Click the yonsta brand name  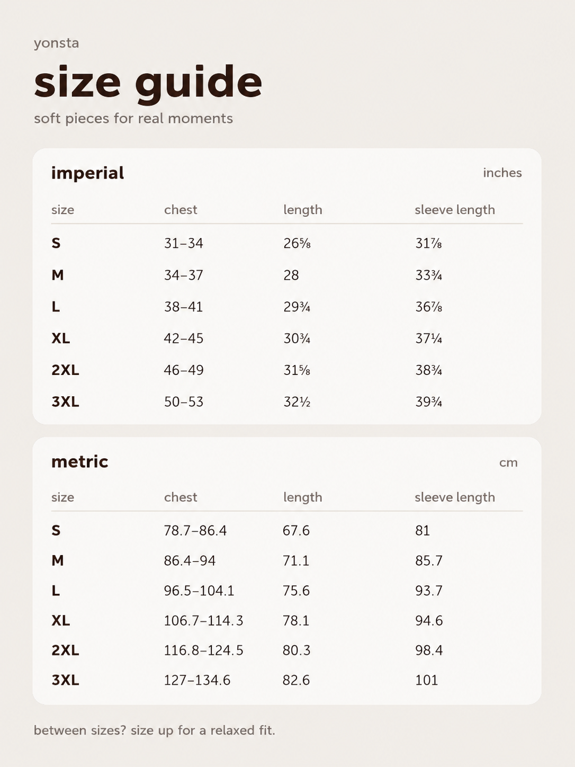57,43
